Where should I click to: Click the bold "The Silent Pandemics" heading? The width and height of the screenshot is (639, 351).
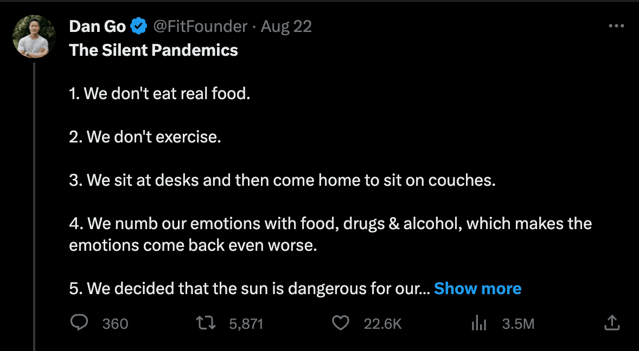coord(154,50)
